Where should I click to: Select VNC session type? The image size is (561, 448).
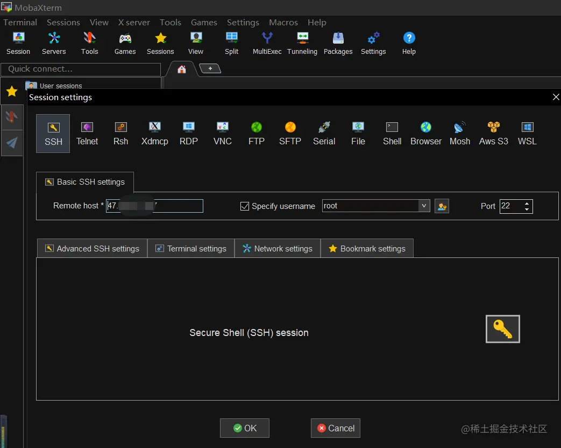(x=223, y=134)
